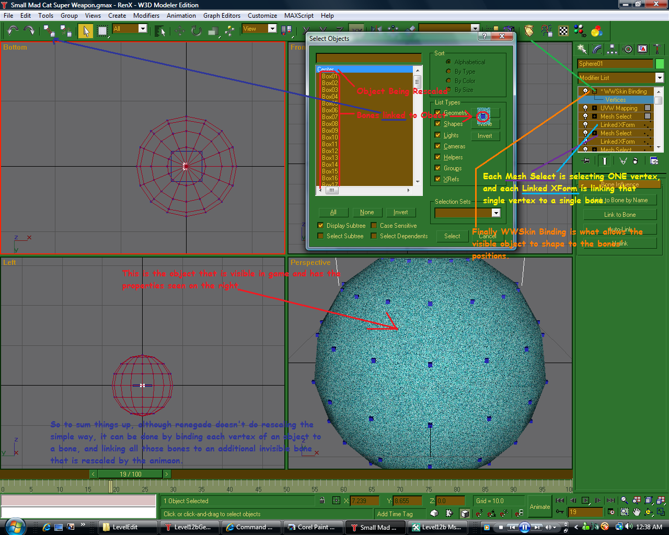Open the Graph Editors menu
This screenshot has height=535, width=669.
point(222,16)
